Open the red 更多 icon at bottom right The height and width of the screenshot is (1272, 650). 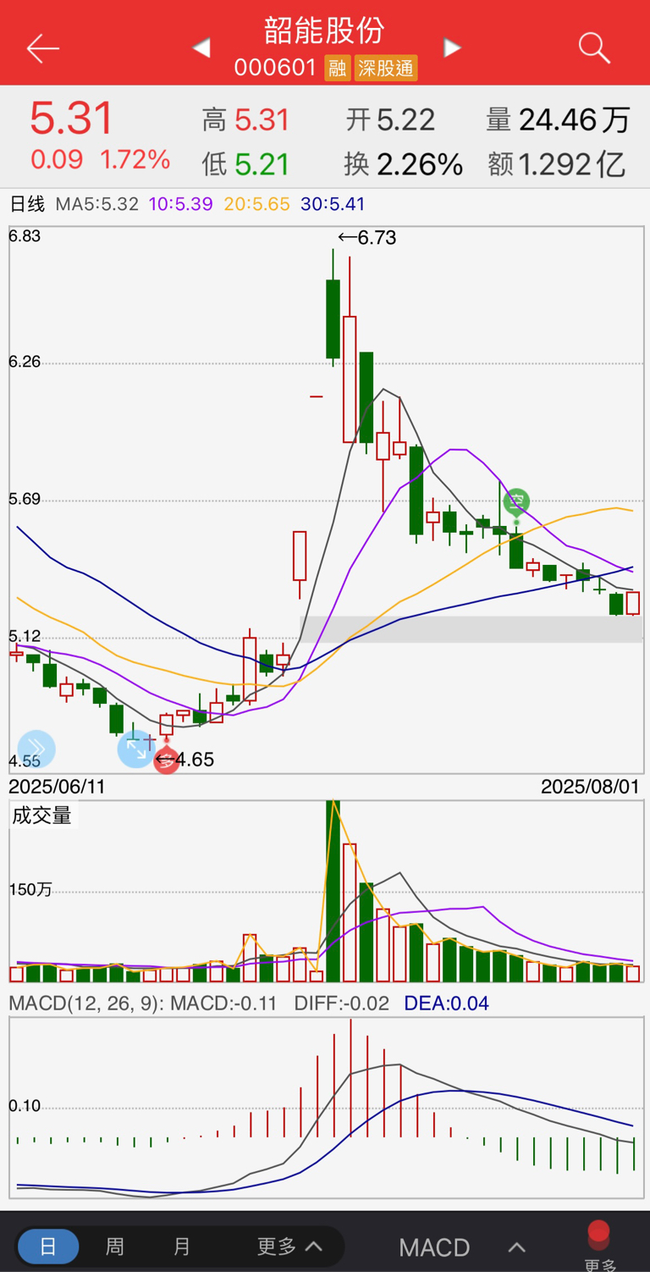(599, 1246)
